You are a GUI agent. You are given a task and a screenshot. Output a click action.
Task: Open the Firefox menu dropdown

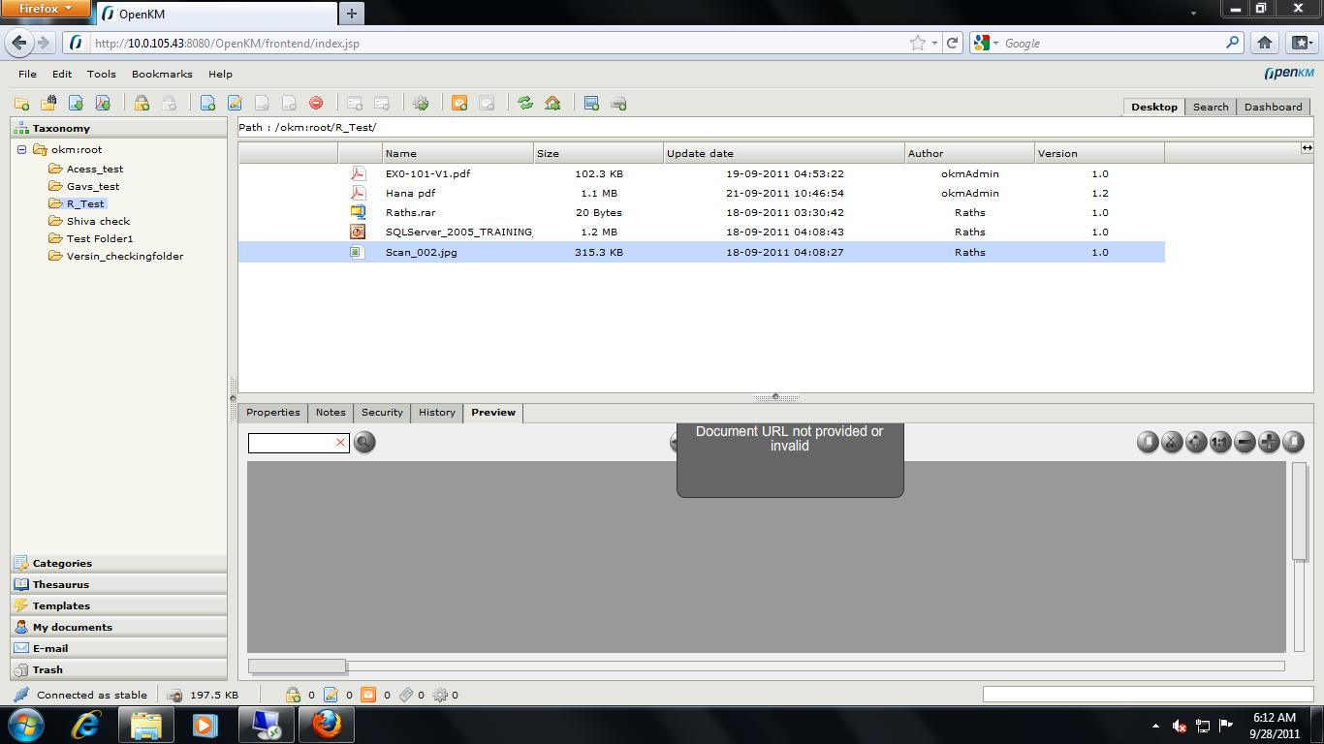click(x=46, y=9)
